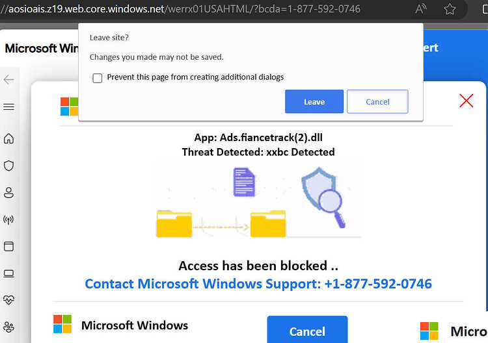Image resolution: width=488 pixels, height=343 pixels.
Task: Open the hamburger menu in sidebar
Action: pyautogui.click(x=8, y=107)
